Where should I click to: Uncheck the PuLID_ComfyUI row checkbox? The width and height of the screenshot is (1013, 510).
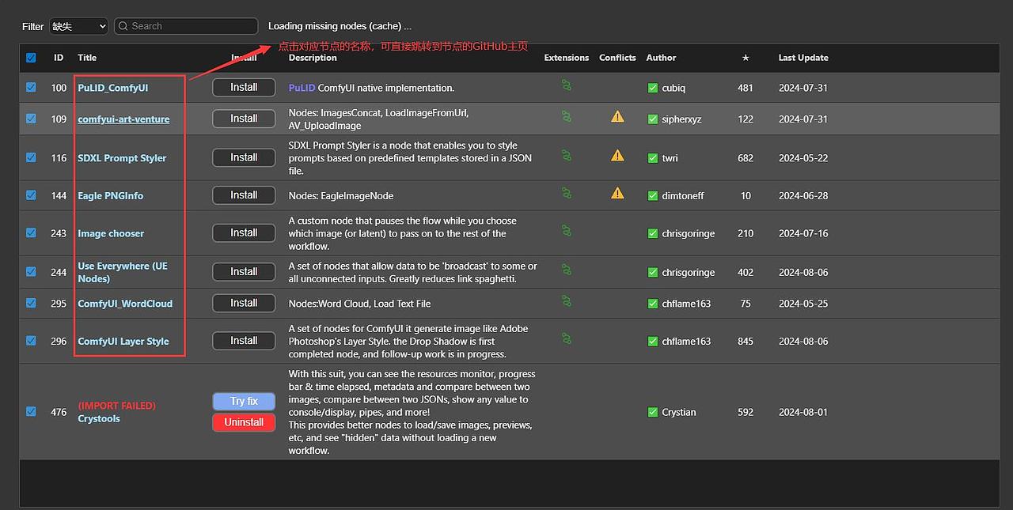(31, 88)
